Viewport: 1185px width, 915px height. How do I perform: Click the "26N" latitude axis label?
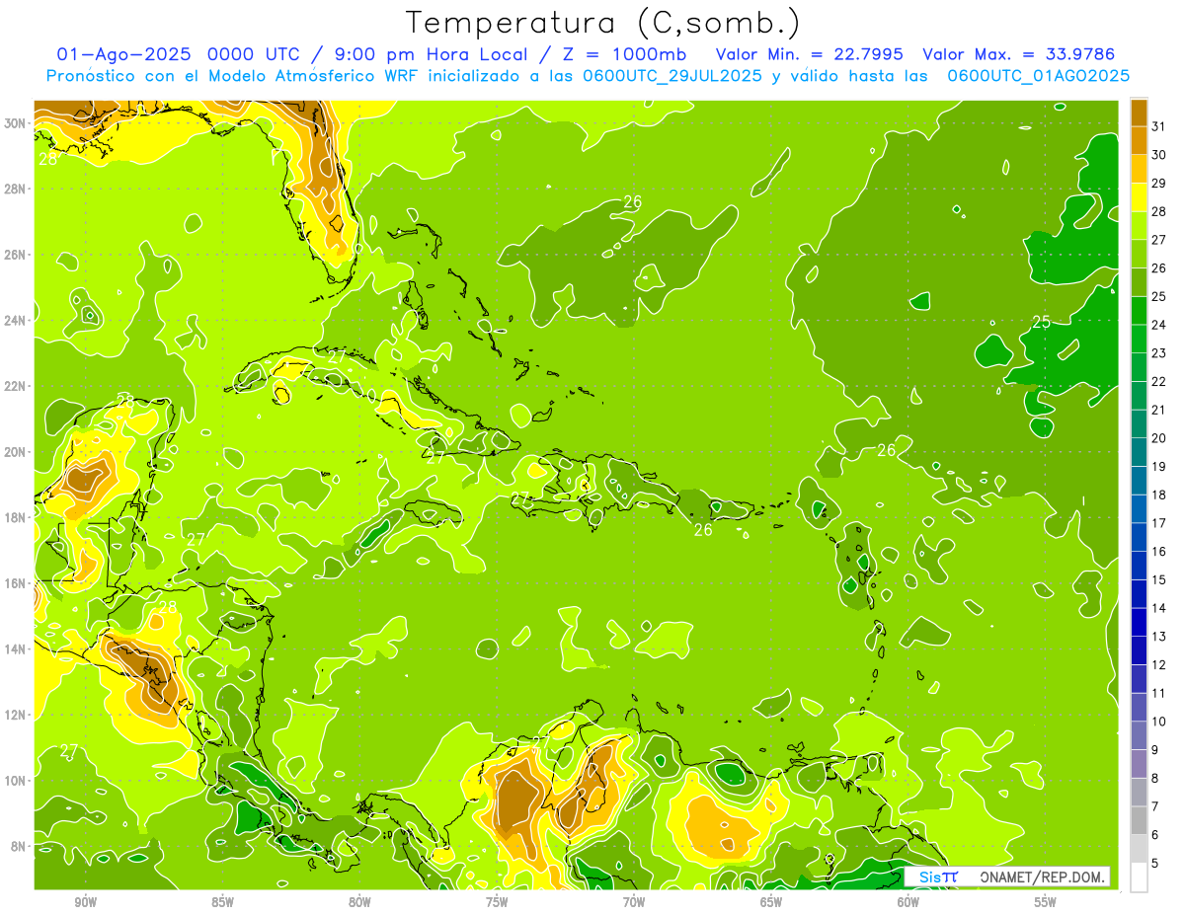17,254
